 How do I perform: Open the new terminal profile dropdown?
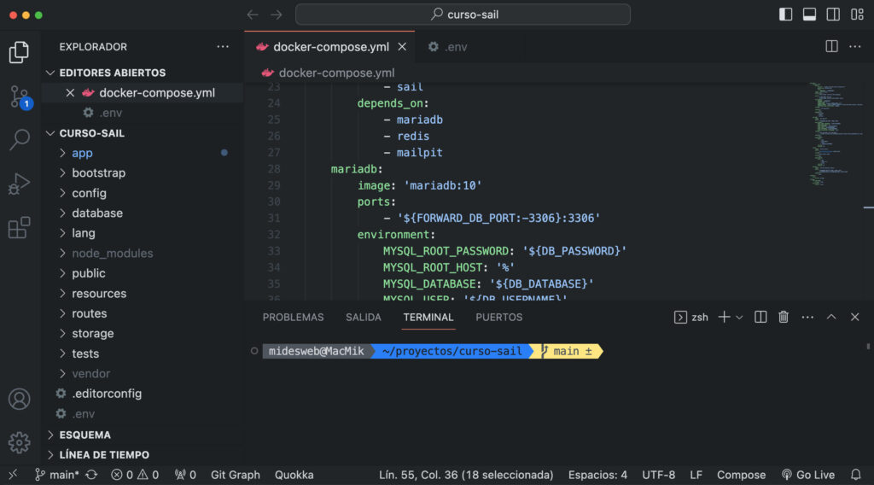(x=739, y=318)
